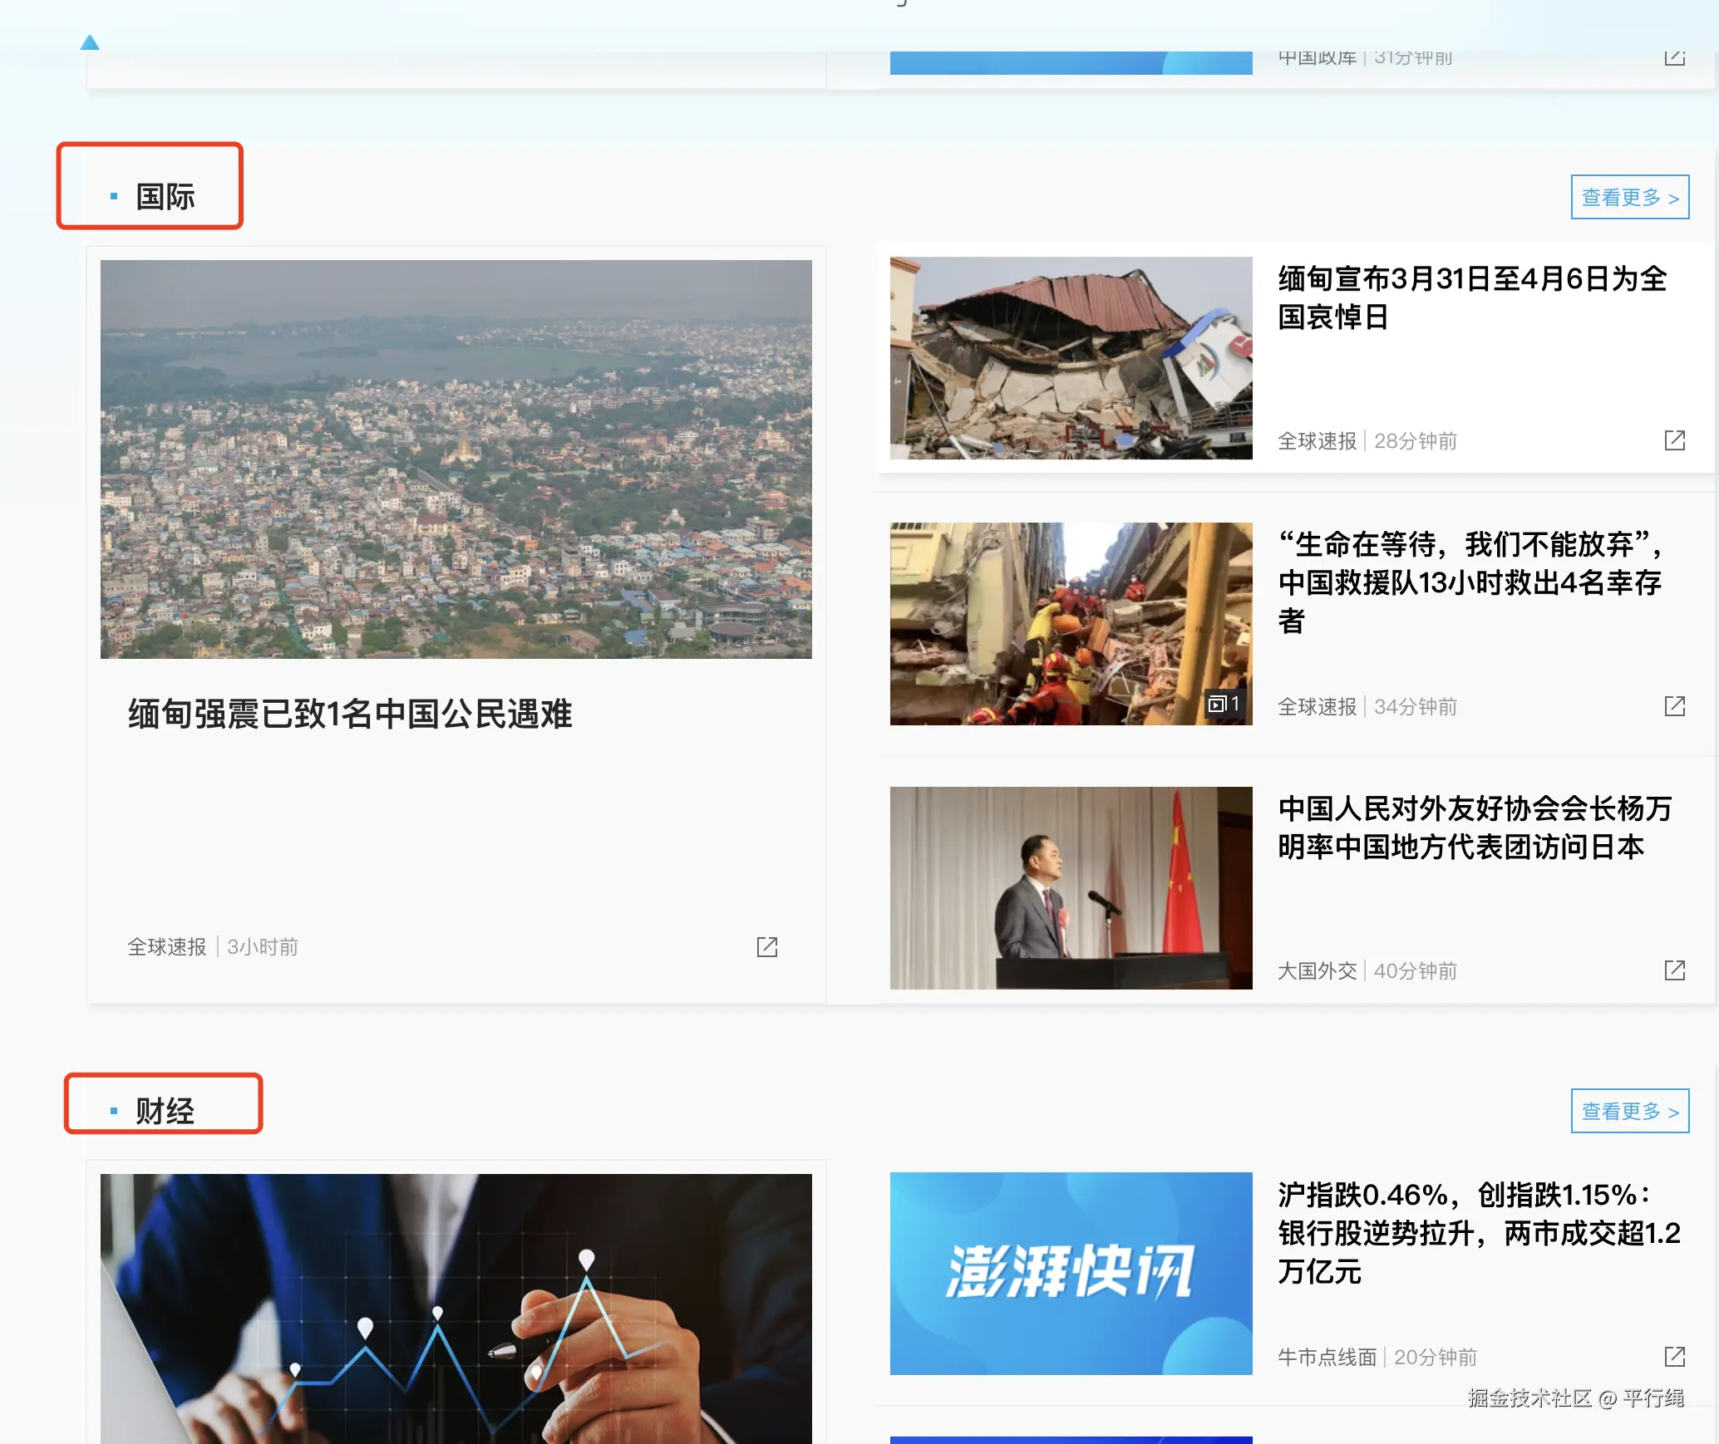1719x1444 pixels.
Task: Open share icon beside 全球速报 3小时前
Action: [x=766, y=946]
